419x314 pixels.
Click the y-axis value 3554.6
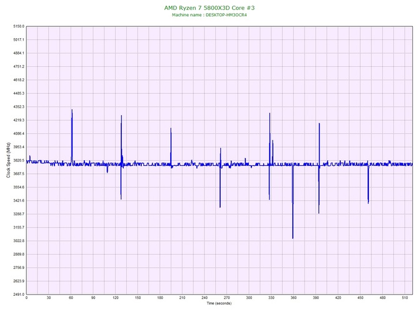pyautogui.click(x=19, y=187)
